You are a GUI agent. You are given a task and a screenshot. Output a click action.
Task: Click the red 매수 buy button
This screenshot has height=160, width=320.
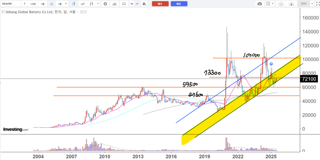[160, 4]
